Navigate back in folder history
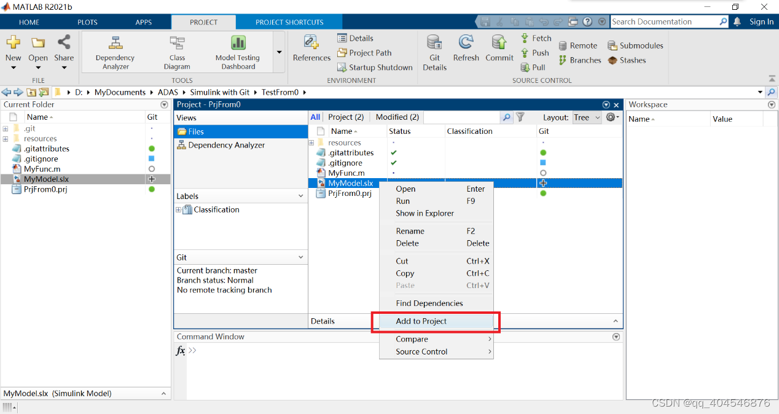The image size is (779, 414). point(6,92)
